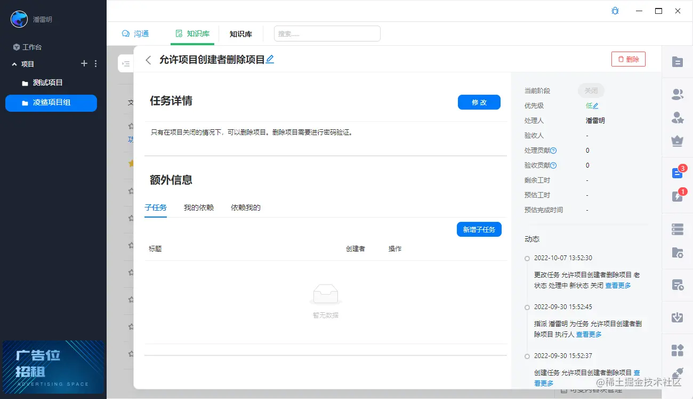
Task: Select the 凌鲨项目组 project
Action: click(x=51, y=103)
